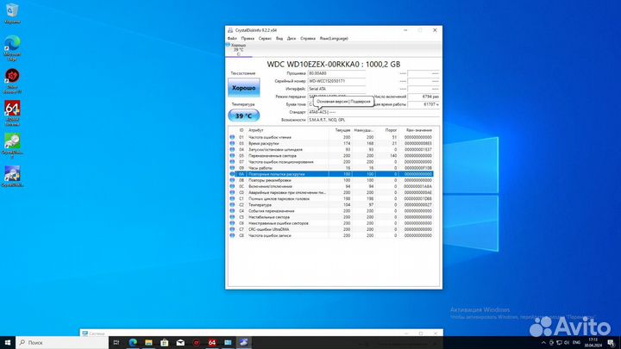Click the status icon of attribute 03
Screen dimensions: 621x349
232,143
